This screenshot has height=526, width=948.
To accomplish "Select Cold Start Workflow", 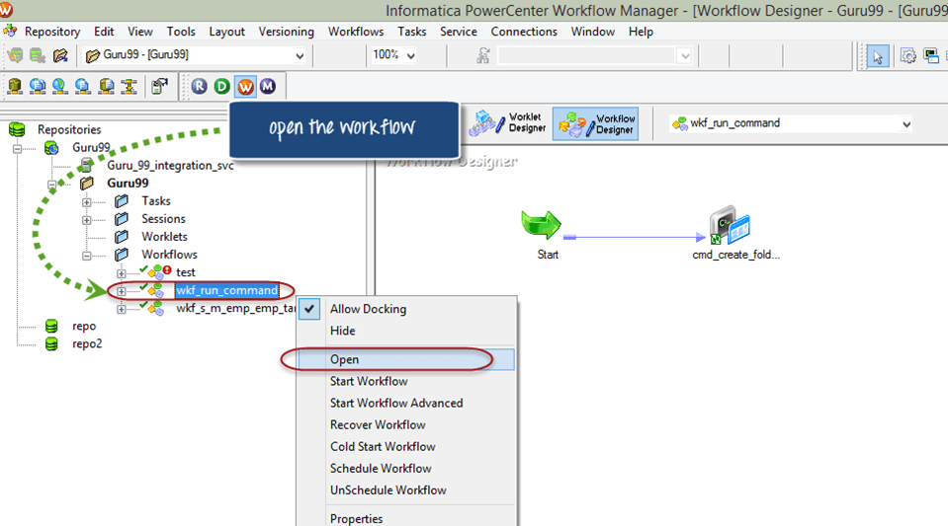I will [405, 446].
